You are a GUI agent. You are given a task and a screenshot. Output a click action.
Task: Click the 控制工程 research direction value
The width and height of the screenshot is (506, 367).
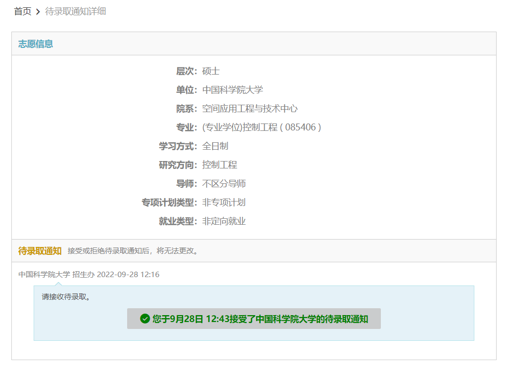click(220, 165)
